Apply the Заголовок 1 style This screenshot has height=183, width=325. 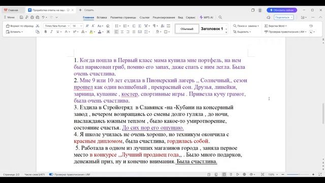click(212, 29)
